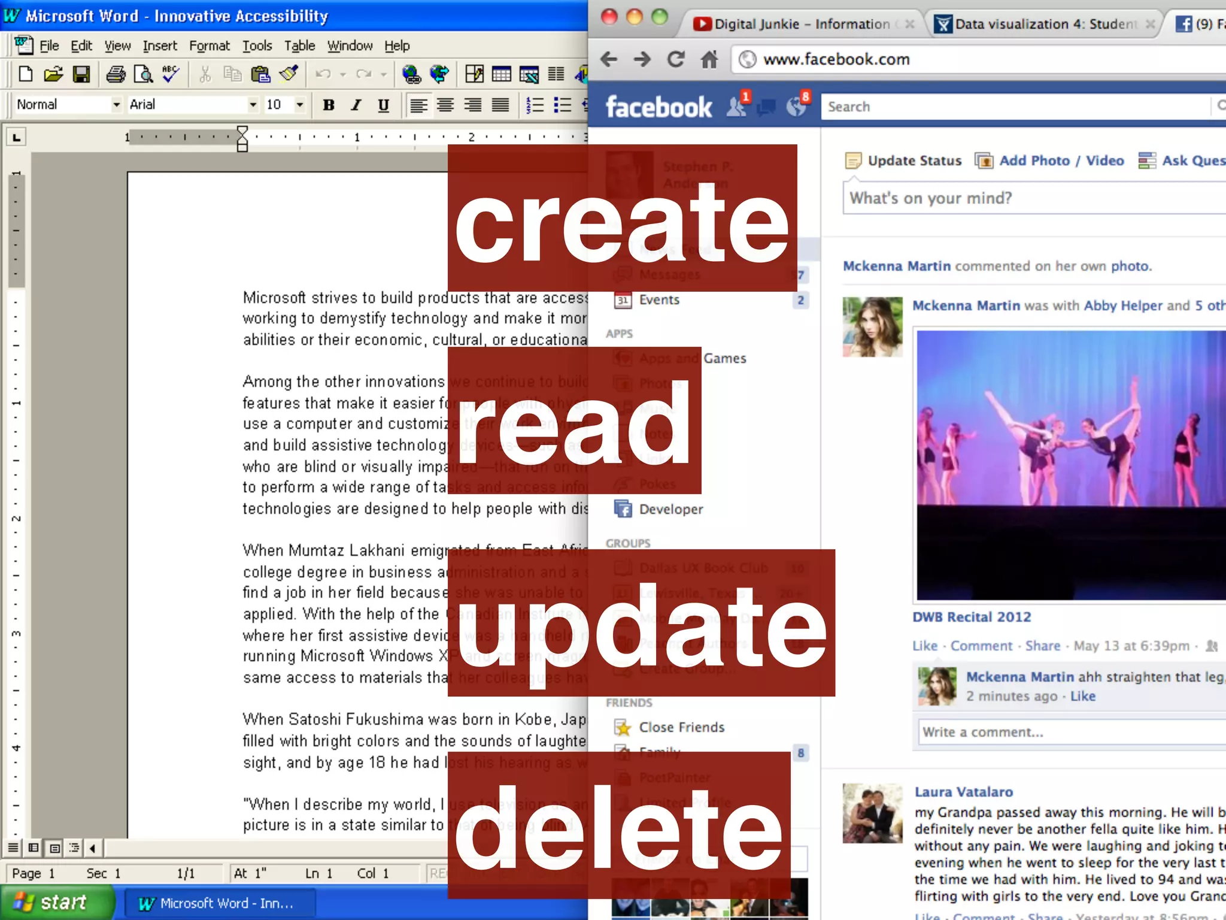Open the Undo history dropdown arrow
1226x920 pixels.
click(x=343, y=74)
